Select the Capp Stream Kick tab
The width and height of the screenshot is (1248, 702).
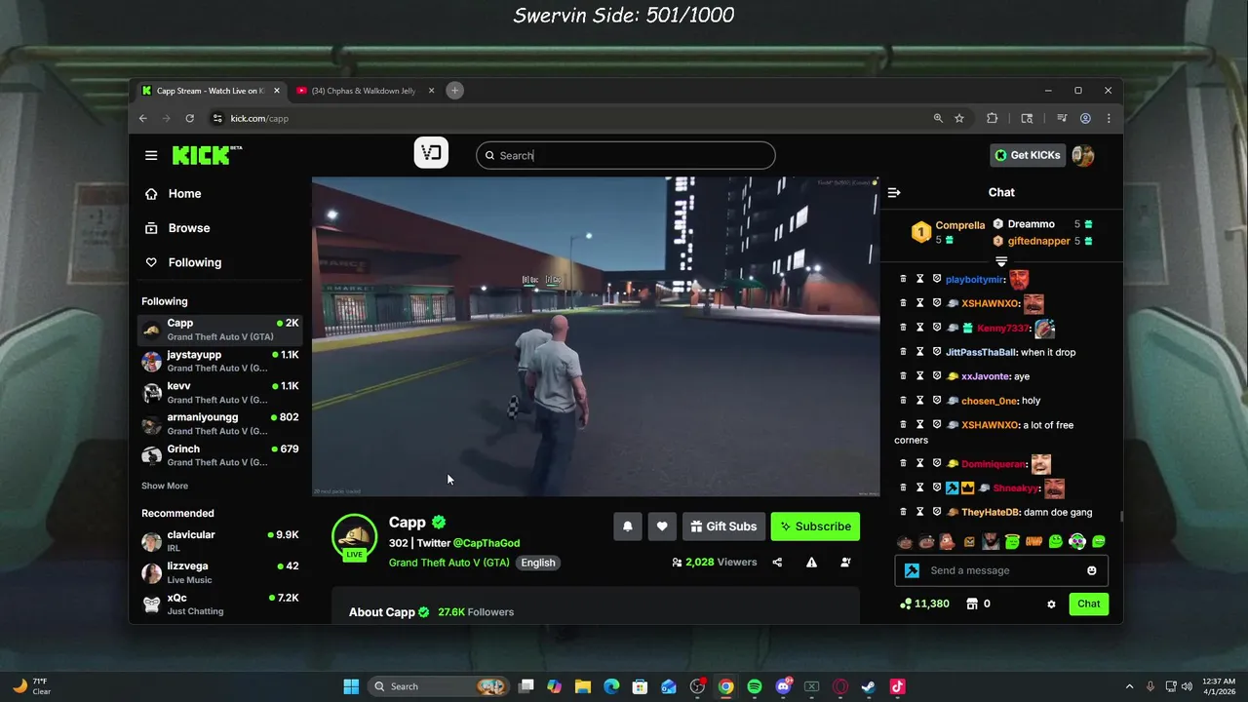point(212,91)
